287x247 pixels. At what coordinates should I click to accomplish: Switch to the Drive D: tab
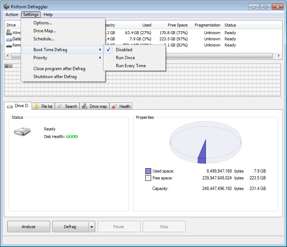pyautogui.click(x=18, y=106)
